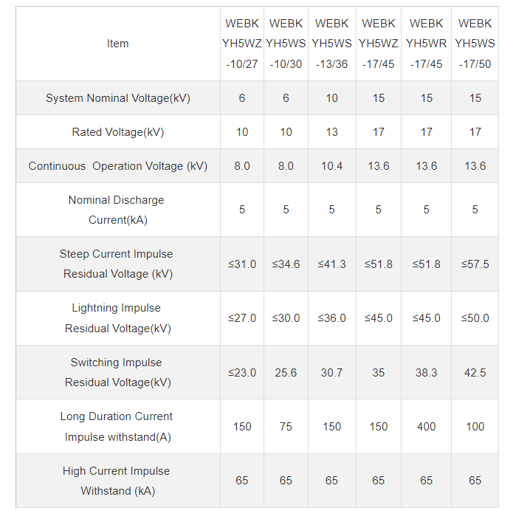Click the 10.4 continuous operation voltage cell
The width and height of the screenshot is (516, 522).
tap(331, 166)
